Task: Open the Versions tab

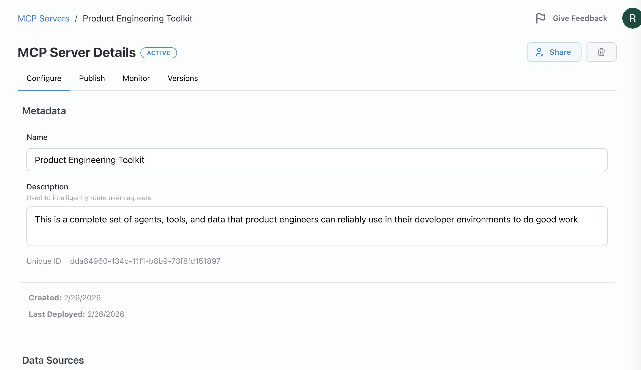Action: (x=183, y=78)
